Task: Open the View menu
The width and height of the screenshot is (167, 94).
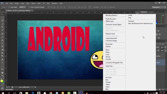Action: pos(48,3)
